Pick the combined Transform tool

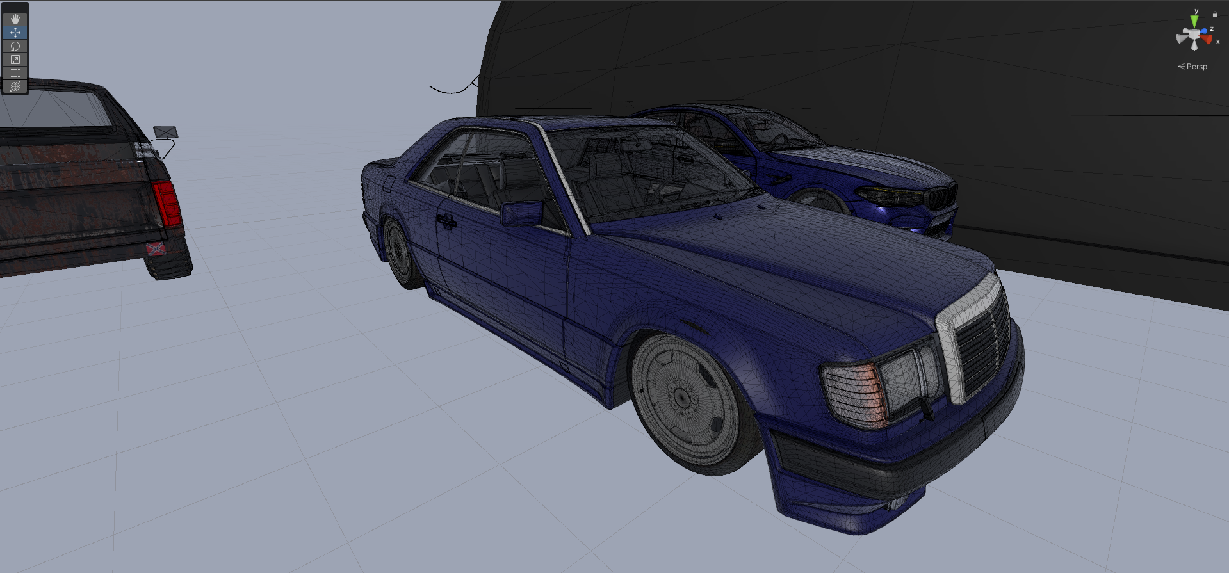click(15, 86)
